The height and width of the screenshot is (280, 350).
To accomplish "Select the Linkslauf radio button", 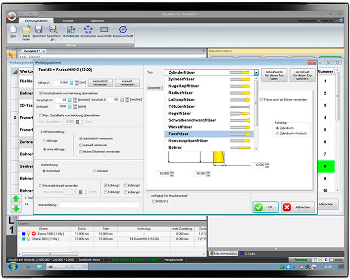I will [95, 171].
